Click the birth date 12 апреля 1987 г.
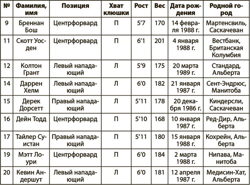The width and height of the screenshot is (250, 185). click(185, 176)
